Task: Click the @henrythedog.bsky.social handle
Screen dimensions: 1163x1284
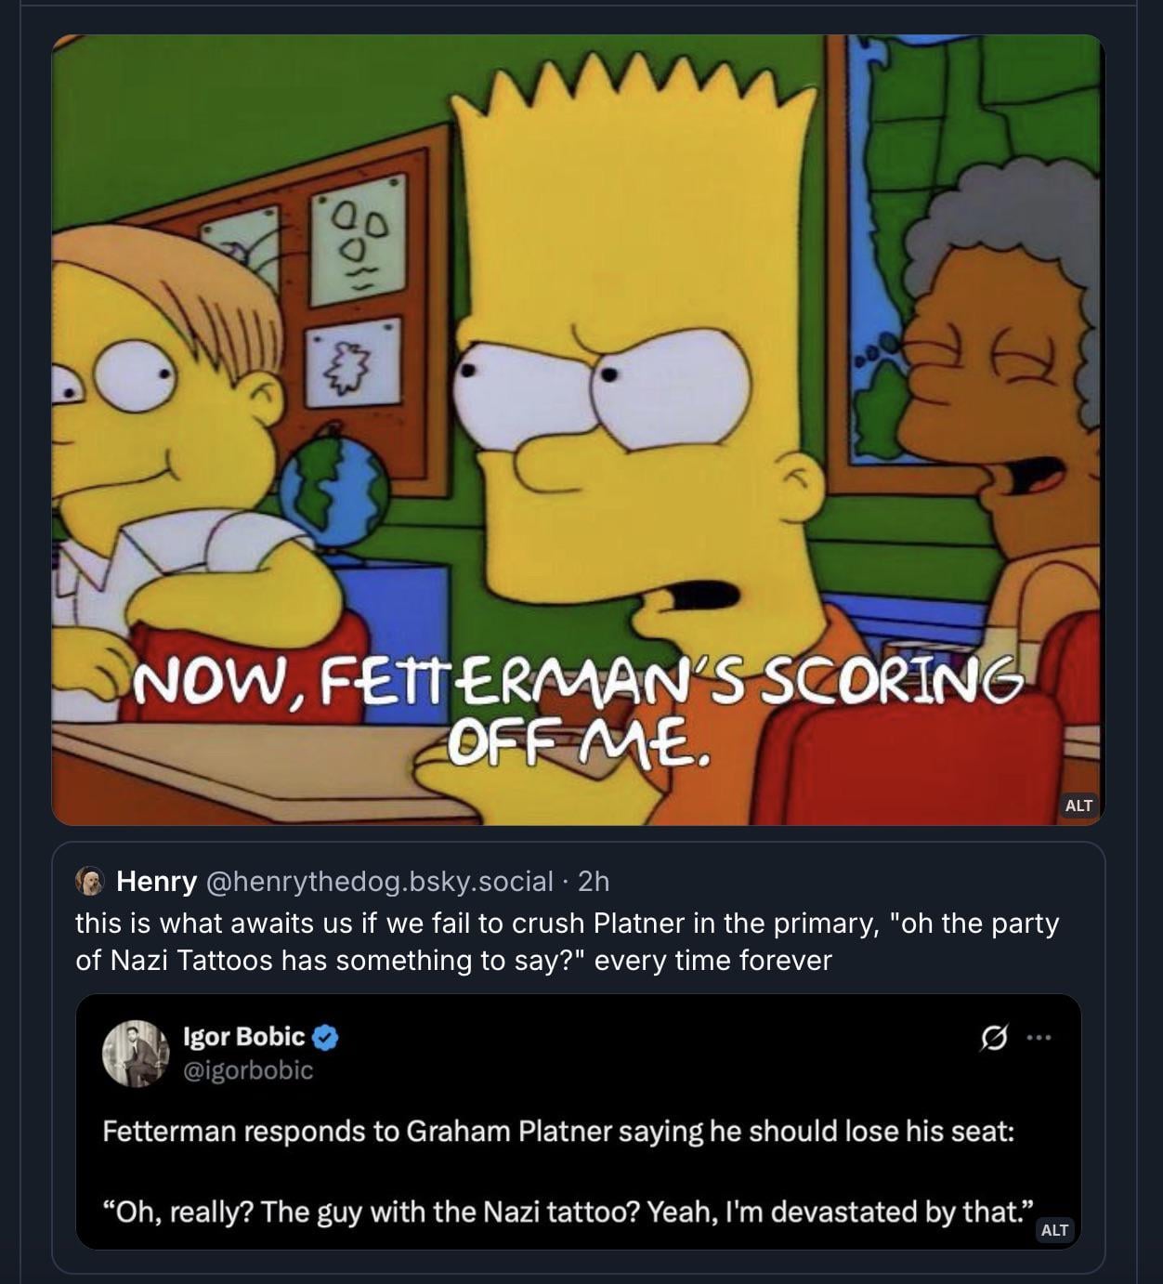Action: coord(379,880)
